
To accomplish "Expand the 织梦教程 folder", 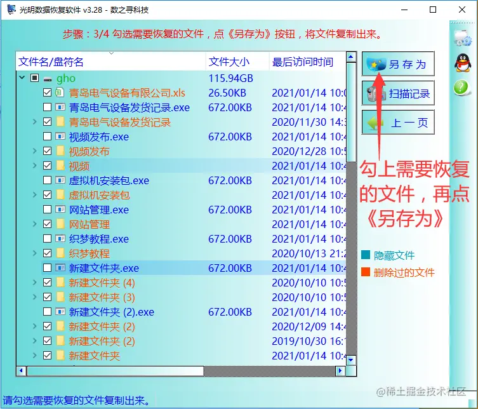I will pos(35,253).
